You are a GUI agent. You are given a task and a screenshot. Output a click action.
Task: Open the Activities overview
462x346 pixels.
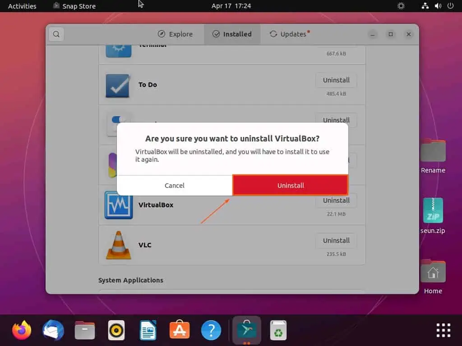click(22, 6)
